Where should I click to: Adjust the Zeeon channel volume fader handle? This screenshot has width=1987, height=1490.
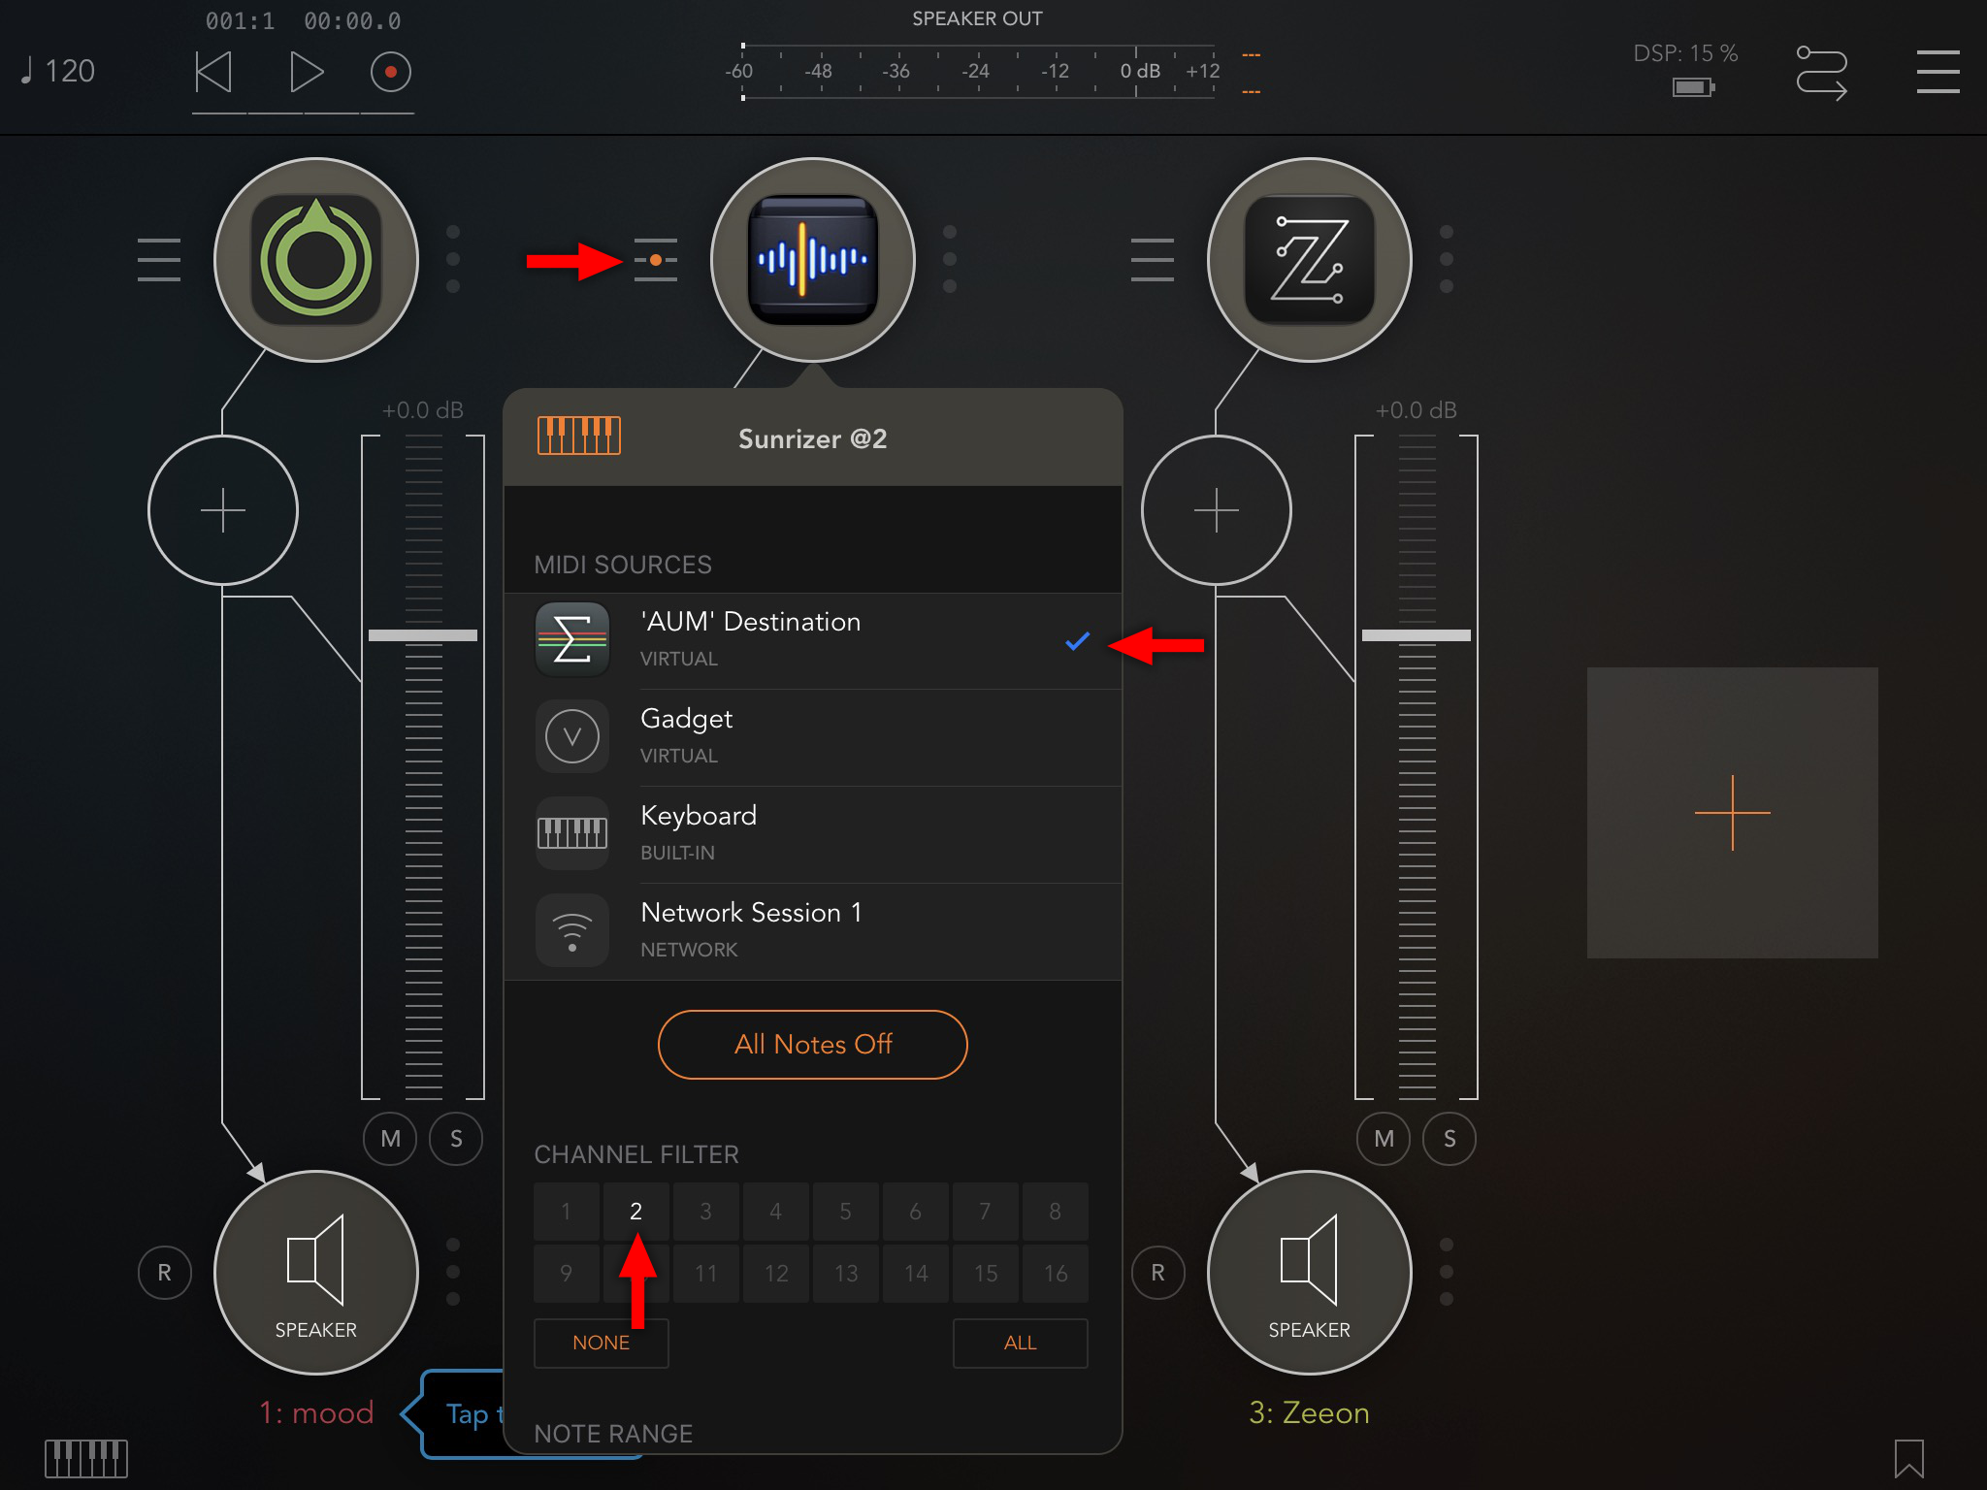click(1417, 635)
